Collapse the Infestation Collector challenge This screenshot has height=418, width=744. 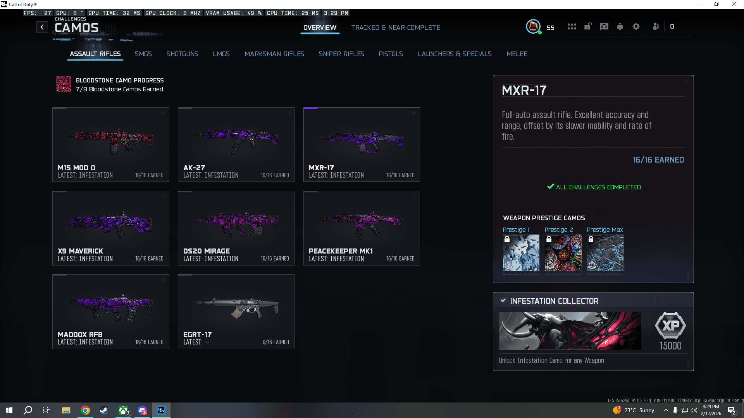pos(503,301)
